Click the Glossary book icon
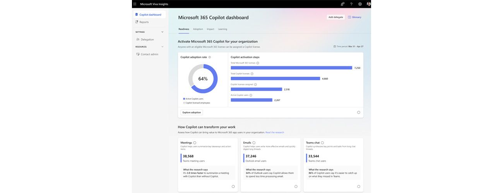Image resolution: width=503 pixels, height=193 pixels. [349, 17]
